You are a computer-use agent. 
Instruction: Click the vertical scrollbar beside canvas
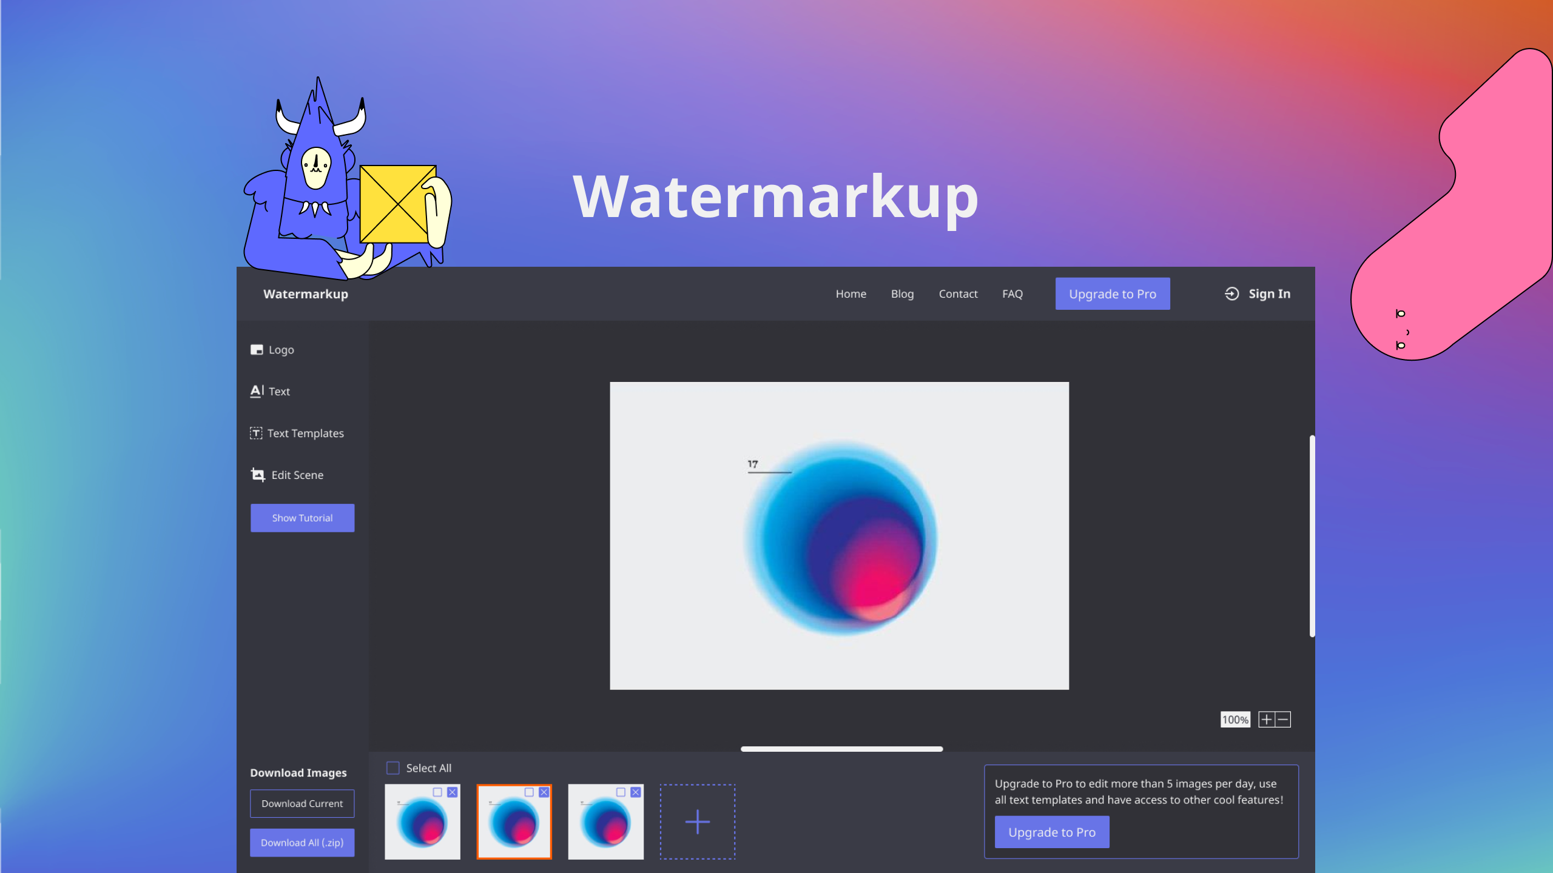coord(1312,535)
